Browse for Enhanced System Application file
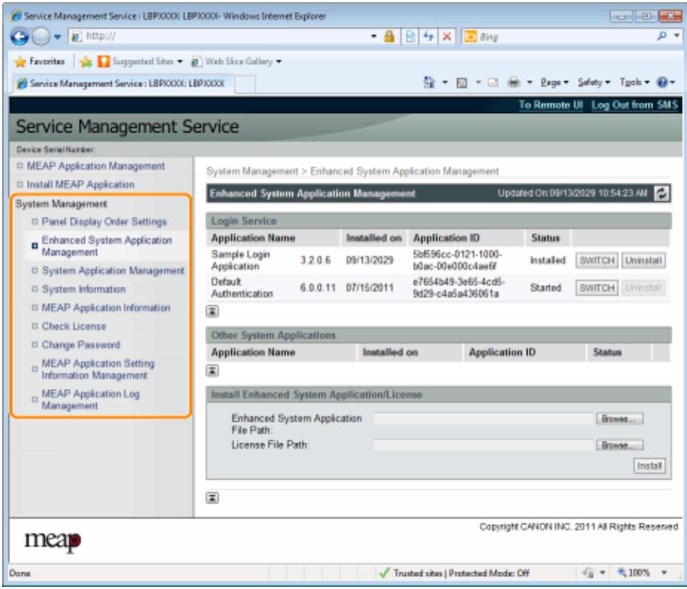The height and width of the screenshot is (589, 687). click(x=619, y=419)
